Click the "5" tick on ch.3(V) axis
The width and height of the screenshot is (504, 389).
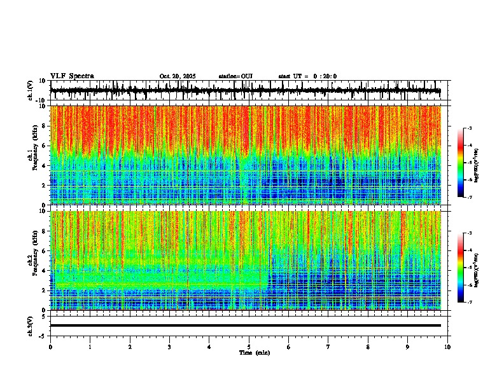coord(45,316)
